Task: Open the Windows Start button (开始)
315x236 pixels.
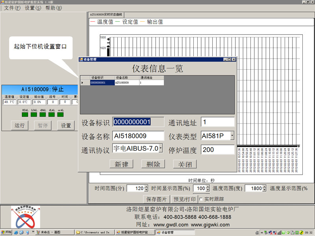Action: coord(6,232)
